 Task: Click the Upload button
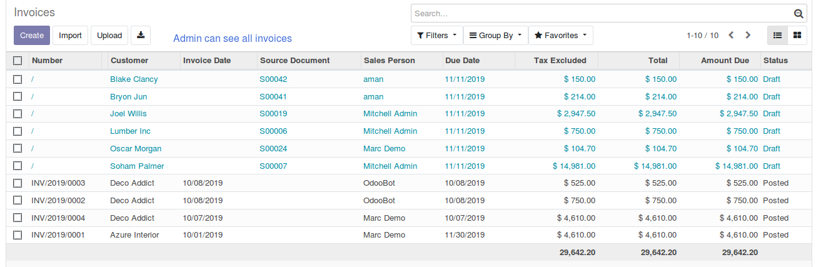[109, 36]
